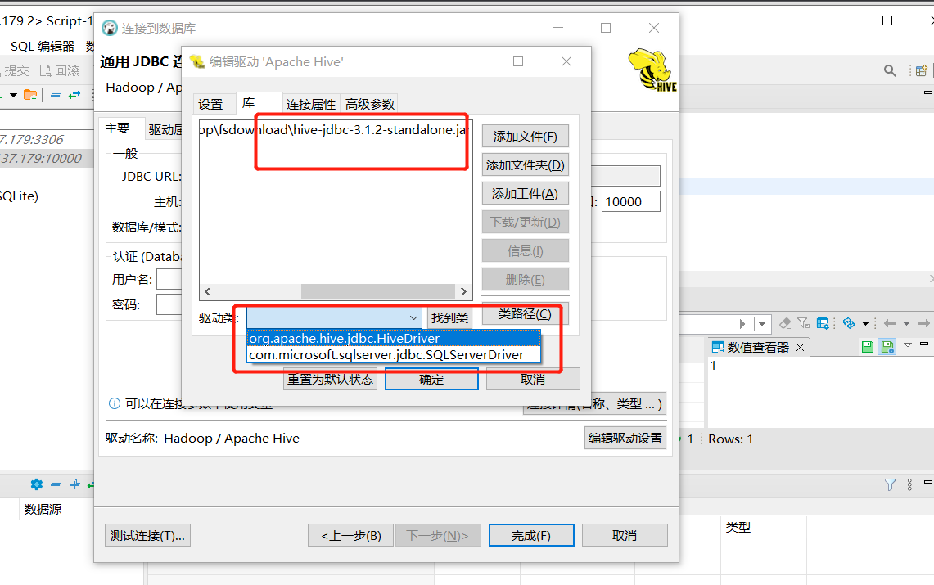The height and width of the screenshot is (585, 934).
Task: Click the <上一步(B) button
Action: [351, 535]
